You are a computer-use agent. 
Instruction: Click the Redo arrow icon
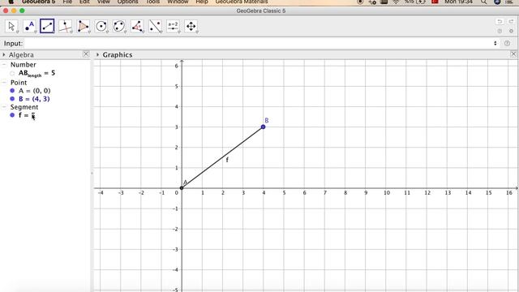511,22
